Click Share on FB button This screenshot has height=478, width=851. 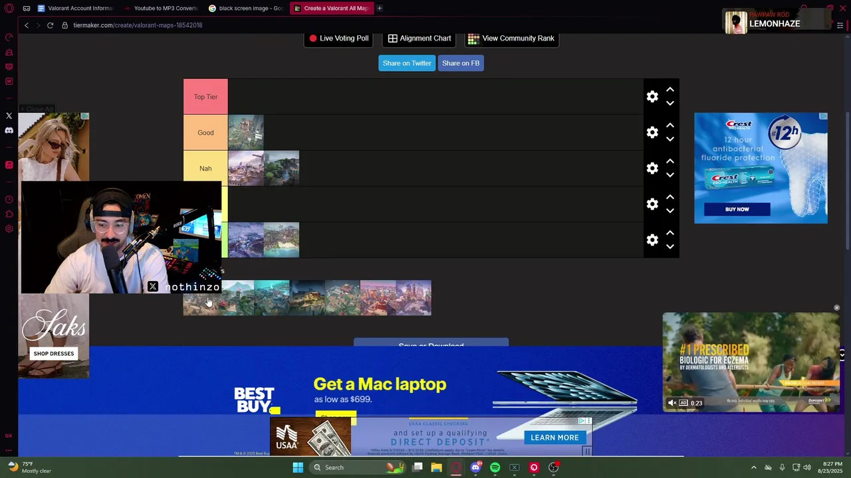pyautogui.click(x=461, y=63)
